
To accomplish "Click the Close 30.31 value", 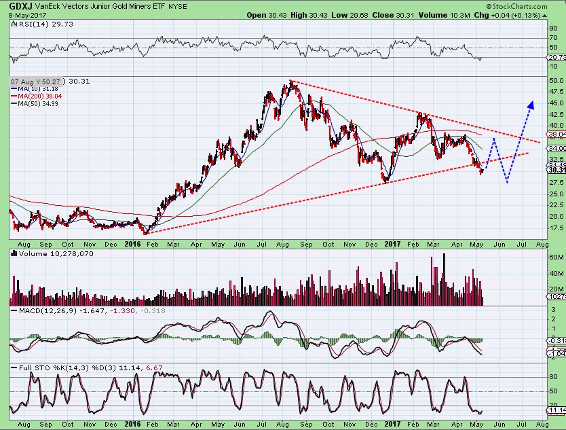I will click(394, 15).
